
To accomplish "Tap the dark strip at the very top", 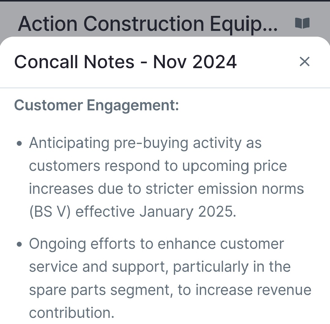I will 165,1.
